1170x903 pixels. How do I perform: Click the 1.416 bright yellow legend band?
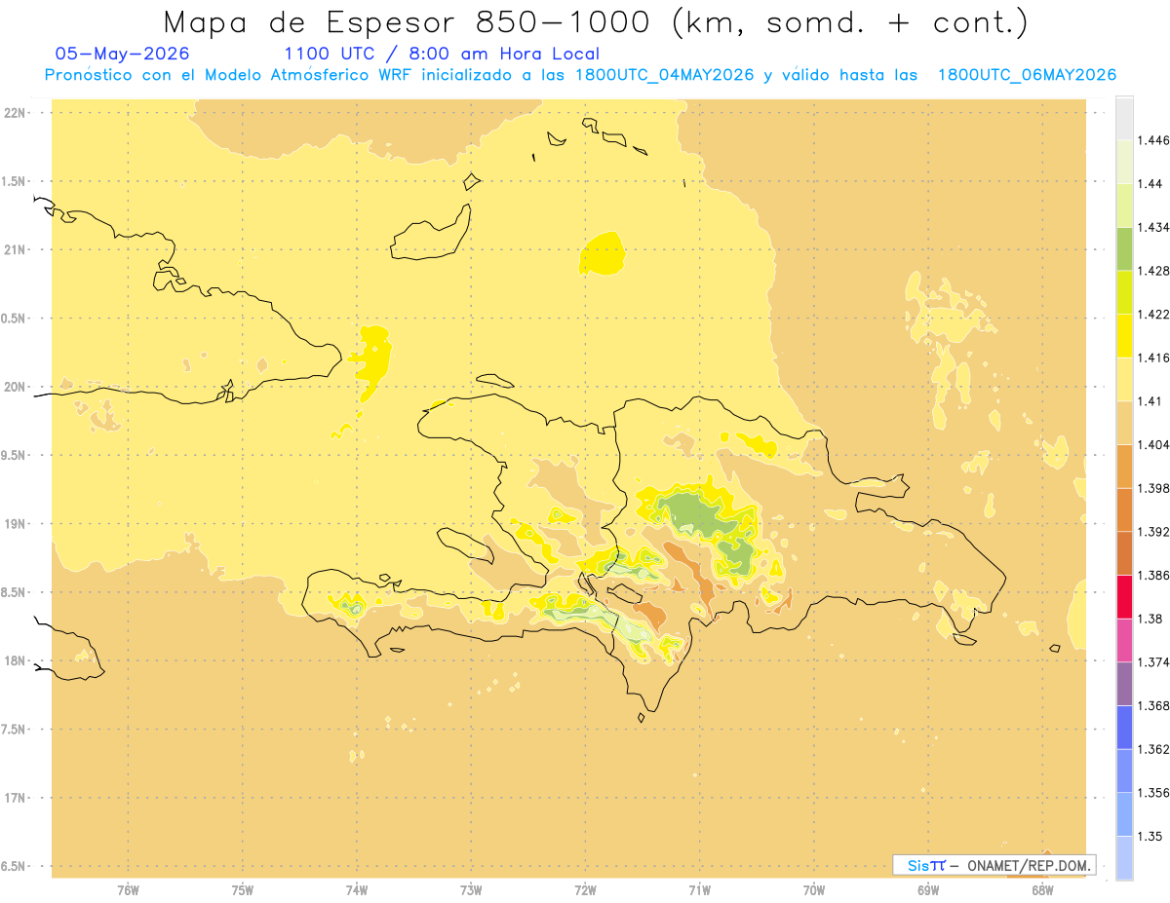tap(1124, 336)
